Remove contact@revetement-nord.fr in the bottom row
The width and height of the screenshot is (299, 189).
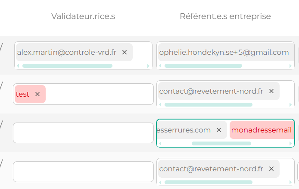[x=271, y=169]
